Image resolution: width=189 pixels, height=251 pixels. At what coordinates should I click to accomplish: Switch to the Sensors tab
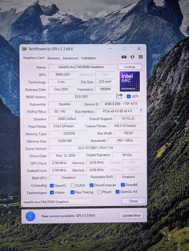(x=53, y=58)
